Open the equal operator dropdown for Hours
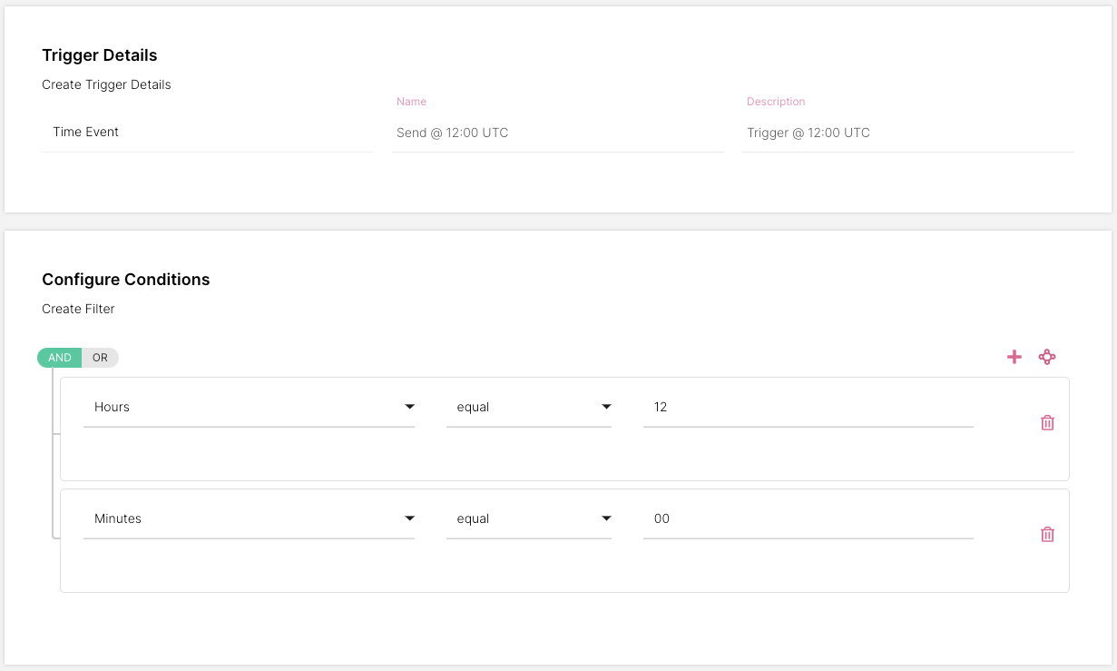 pyautogui.click(x=528, y=408)
